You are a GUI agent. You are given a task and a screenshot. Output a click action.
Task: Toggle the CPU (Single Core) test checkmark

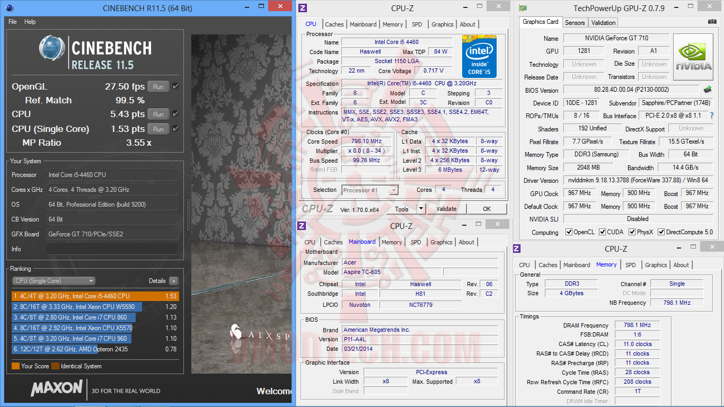pos(175,129)
